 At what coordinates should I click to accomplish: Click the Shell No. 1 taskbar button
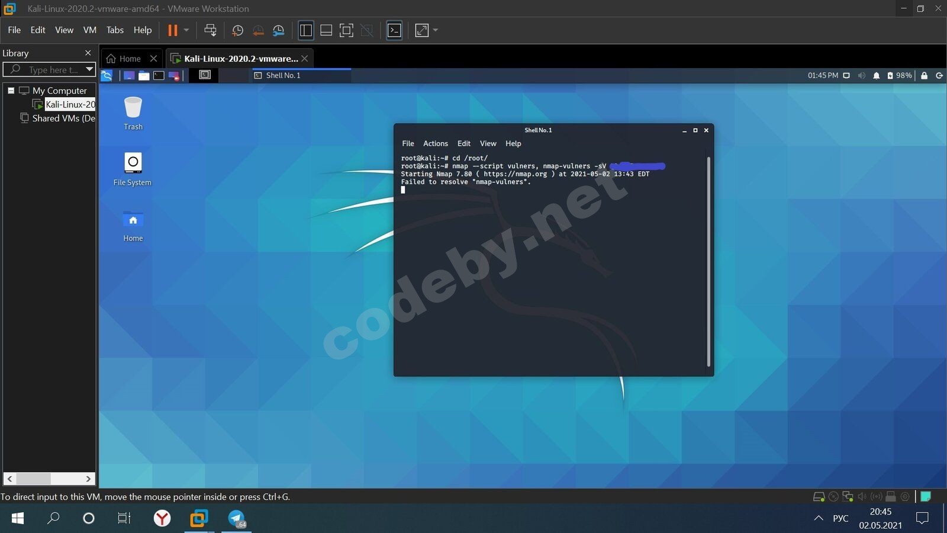[x=301, y=75]
